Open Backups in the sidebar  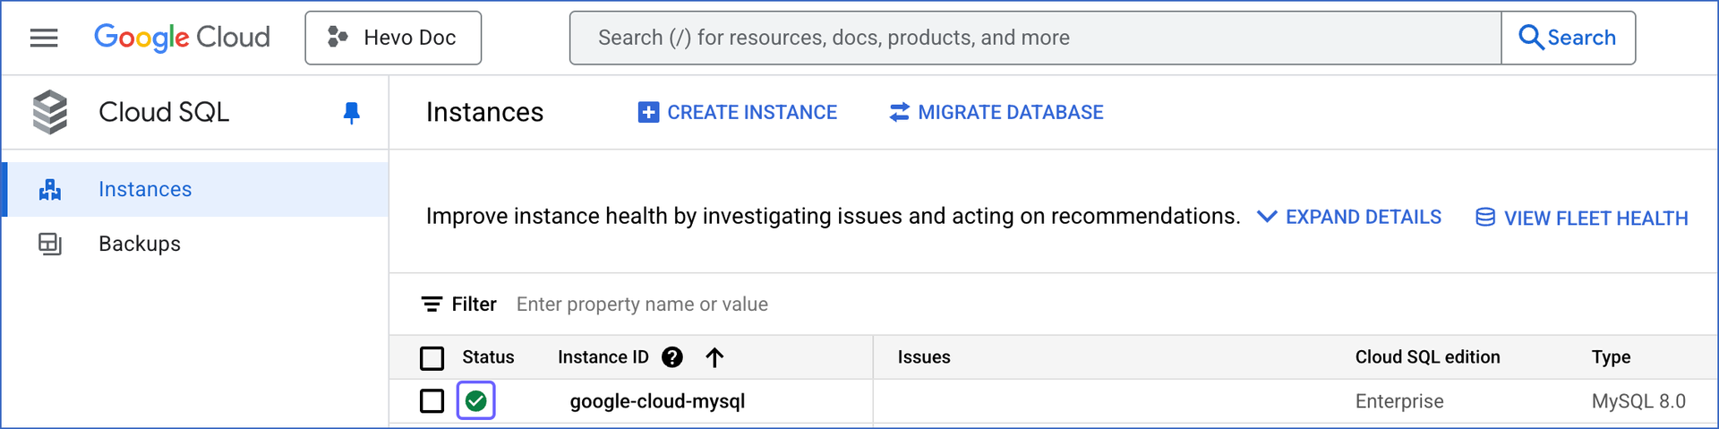click(x=195, y=244)
